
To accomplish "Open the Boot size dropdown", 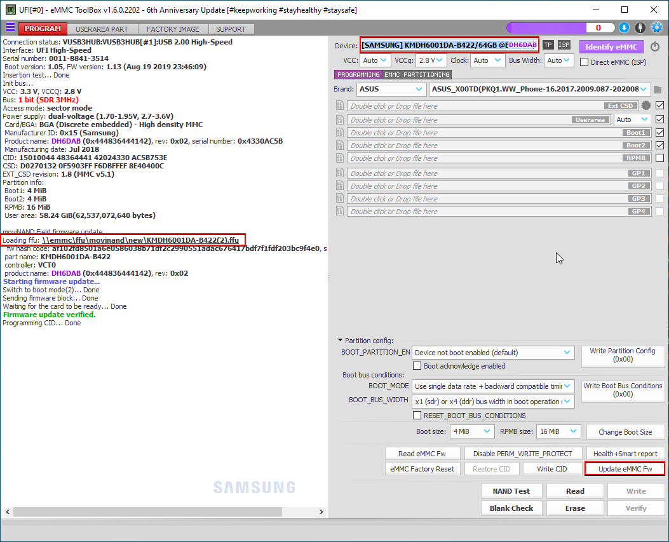I will tap(472, 431).
